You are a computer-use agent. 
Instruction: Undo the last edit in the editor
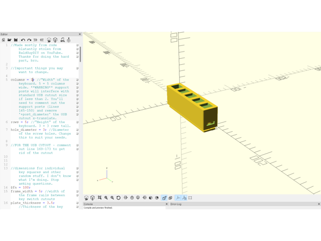(x=23, y=40)
